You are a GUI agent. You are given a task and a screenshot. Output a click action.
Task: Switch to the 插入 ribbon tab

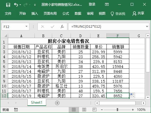pos(34,14)
